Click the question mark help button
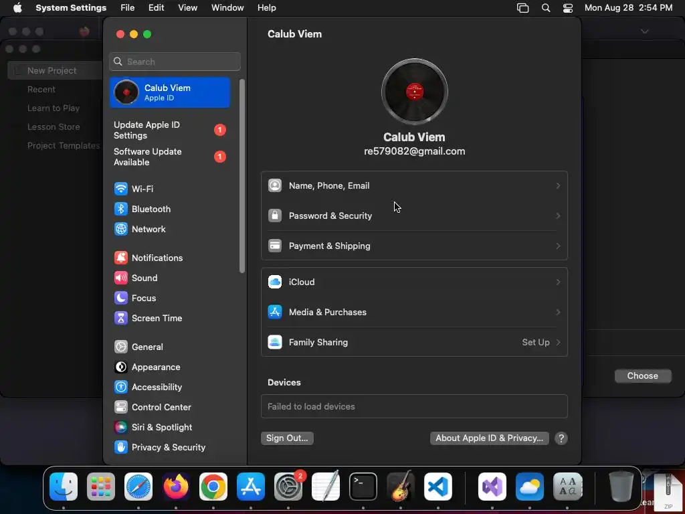685x514 pixels. pyautogui.click(x=561, y=438)
